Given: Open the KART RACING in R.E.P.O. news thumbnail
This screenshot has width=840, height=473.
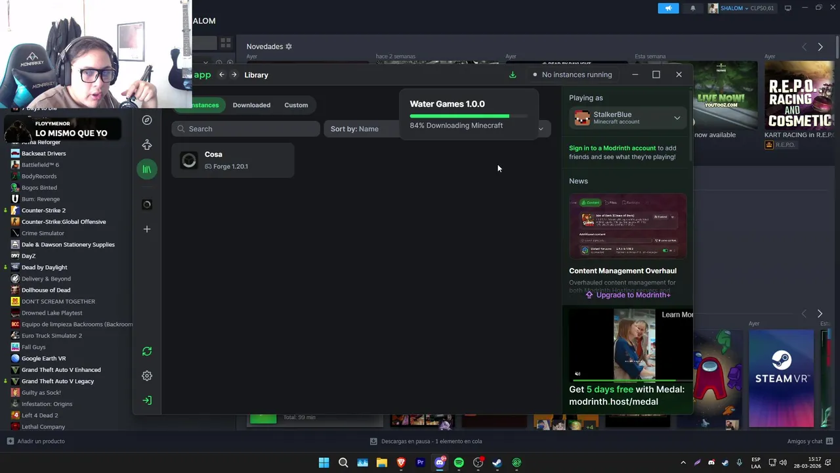Looking at the screenshot, I should click(799, 95).
